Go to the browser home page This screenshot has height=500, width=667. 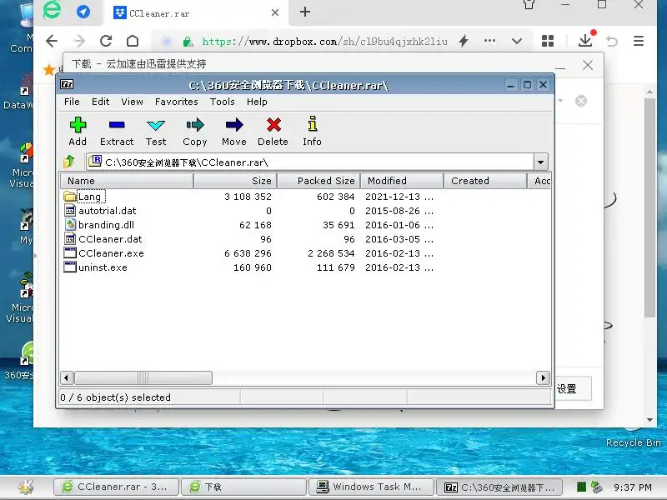pos(133,41)
